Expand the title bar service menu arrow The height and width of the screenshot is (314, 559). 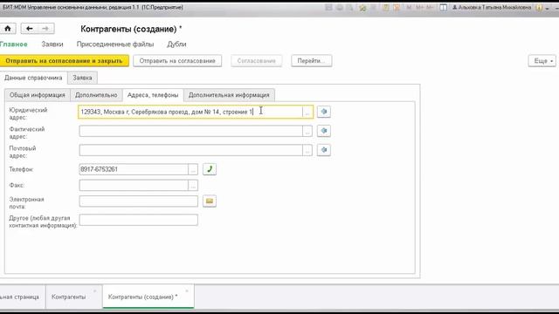click(548, 8)
